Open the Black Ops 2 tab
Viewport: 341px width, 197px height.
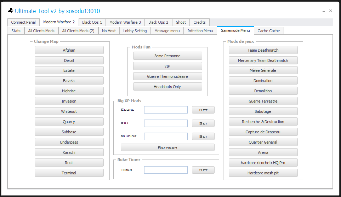pyautogui.click(x=158, y=22)
